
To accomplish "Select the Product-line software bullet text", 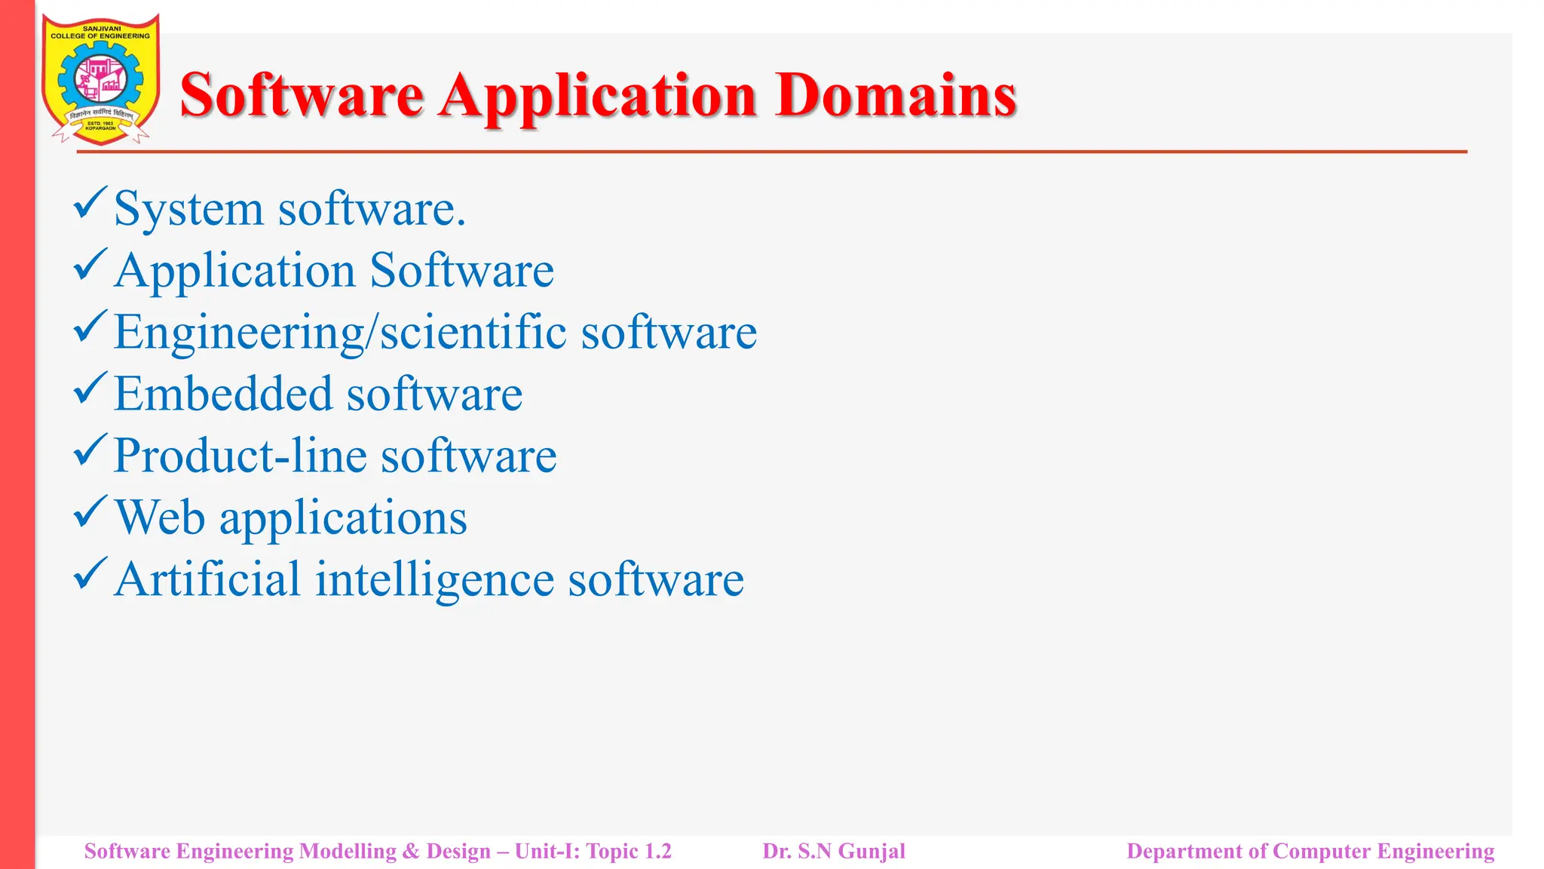I will pyautogui.click(x=335, y=456).
